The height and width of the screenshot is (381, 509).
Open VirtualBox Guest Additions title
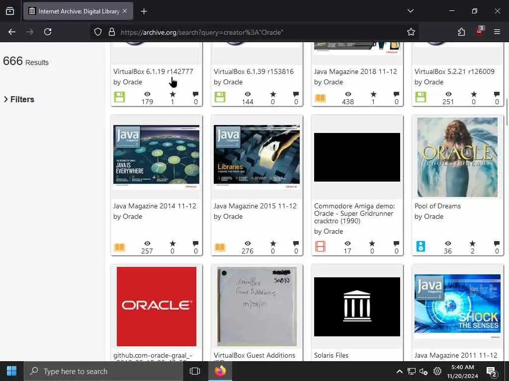pyautogui.click(x=254, y=356)
